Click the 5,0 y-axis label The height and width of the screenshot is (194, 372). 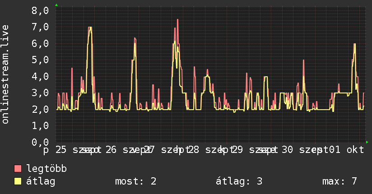pos(40,60)
